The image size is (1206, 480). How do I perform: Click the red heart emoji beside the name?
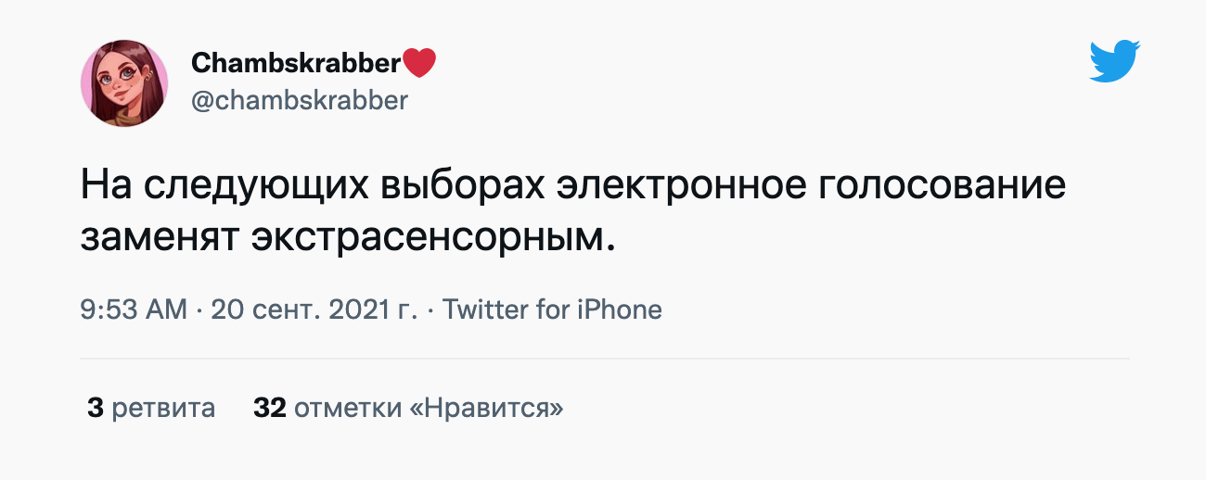[x=420, y=63]
